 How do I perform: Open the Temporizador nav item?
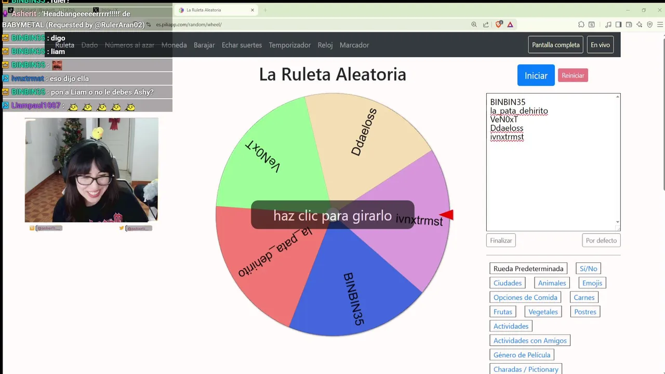coord(290,45)
